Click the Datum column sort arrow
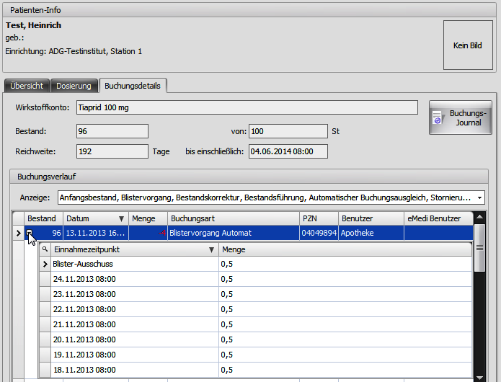Viewport: 501px width, 382px height. (121, 219)
